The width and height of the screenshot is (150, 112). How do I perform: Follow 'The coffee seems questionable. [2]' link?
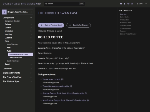pos(57,86)
